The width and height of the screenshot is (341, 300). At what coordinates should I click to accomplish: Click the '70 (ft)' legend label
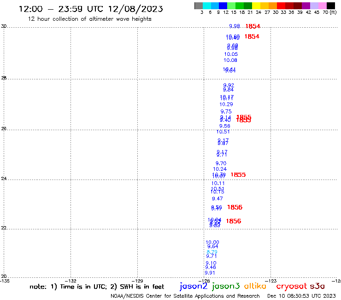click(x=329, y=12)
